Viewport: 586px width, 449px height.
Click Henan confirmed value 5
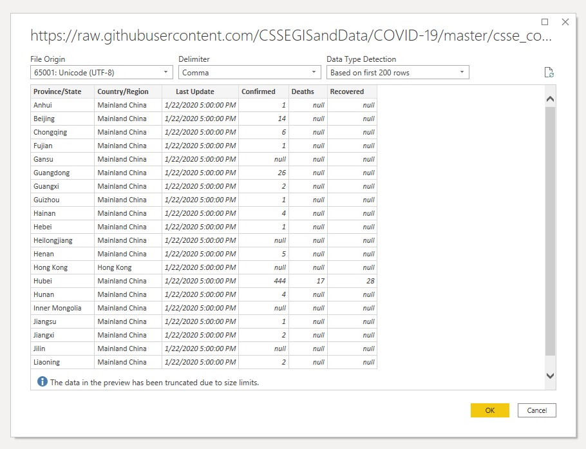(263, 254)
